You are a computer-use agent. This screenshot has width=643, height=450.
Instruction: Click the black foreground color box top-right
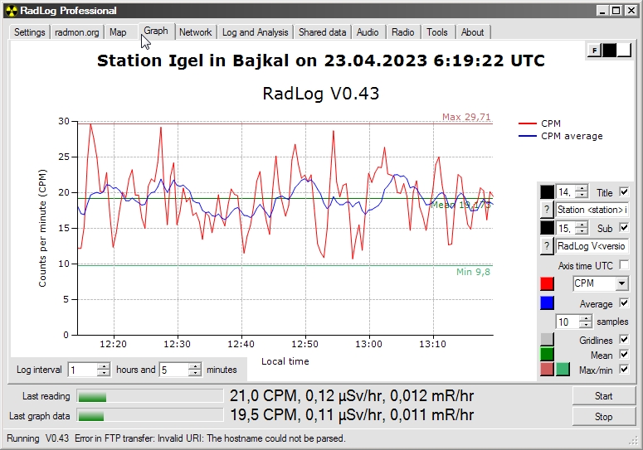[609, 51]
